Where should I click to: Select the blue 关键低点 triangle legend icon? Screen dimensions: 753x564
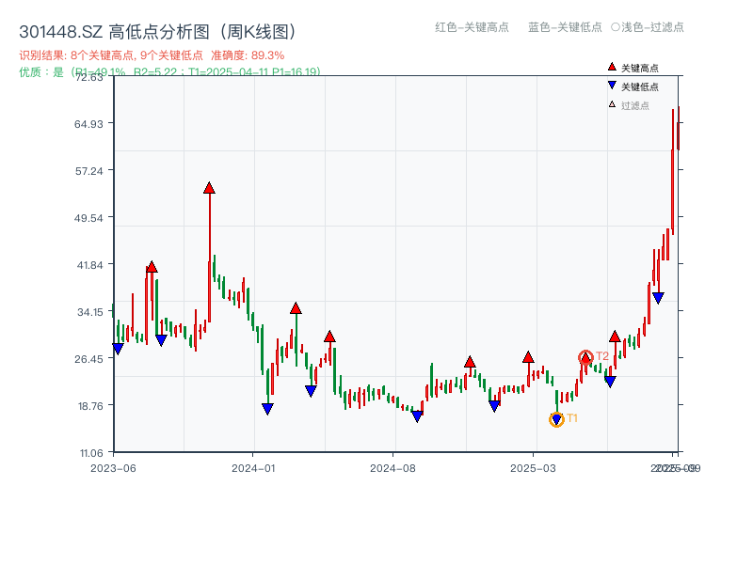(612, 86)
